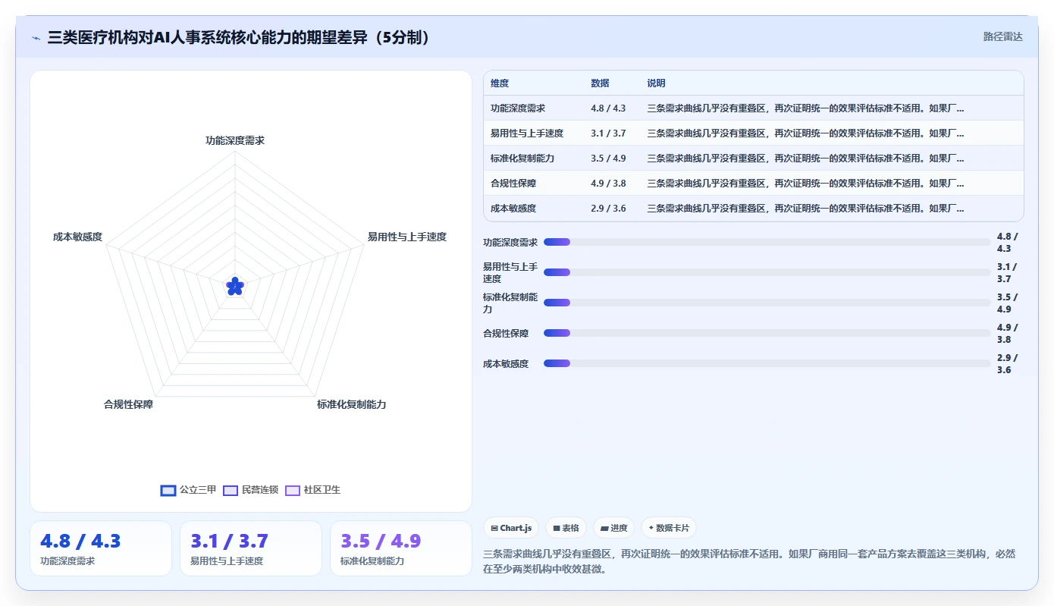
Task: Click the radar axis label 合规性保障
Action: (x=128, y=405)
